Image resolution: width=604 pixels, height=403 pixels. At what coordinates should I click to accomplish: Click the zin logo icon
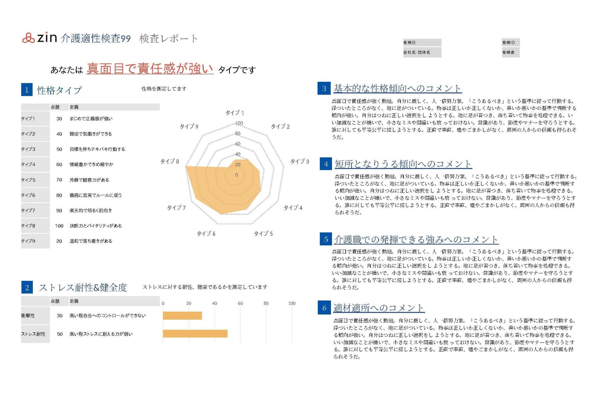point(28,38)
